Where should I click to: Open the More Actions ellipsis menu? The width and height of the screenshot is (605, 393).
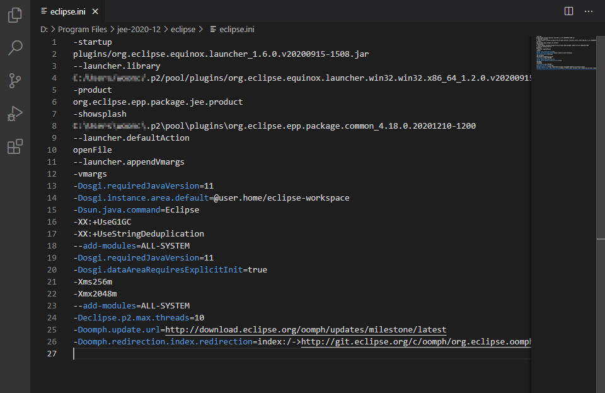click(x=589, y=11)
